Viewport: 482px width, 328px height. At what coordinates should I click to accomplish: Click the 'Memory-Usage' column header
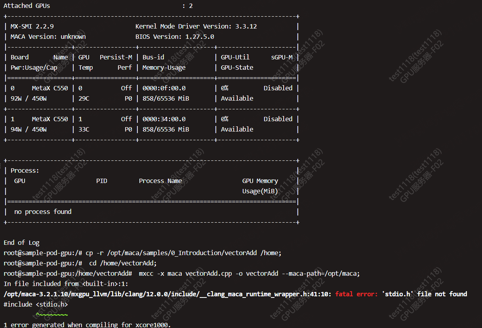point(164,68)
